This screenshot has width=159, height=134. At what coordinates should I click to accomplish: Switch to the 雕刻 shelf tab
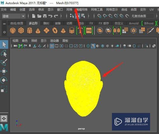pos(46,23)
